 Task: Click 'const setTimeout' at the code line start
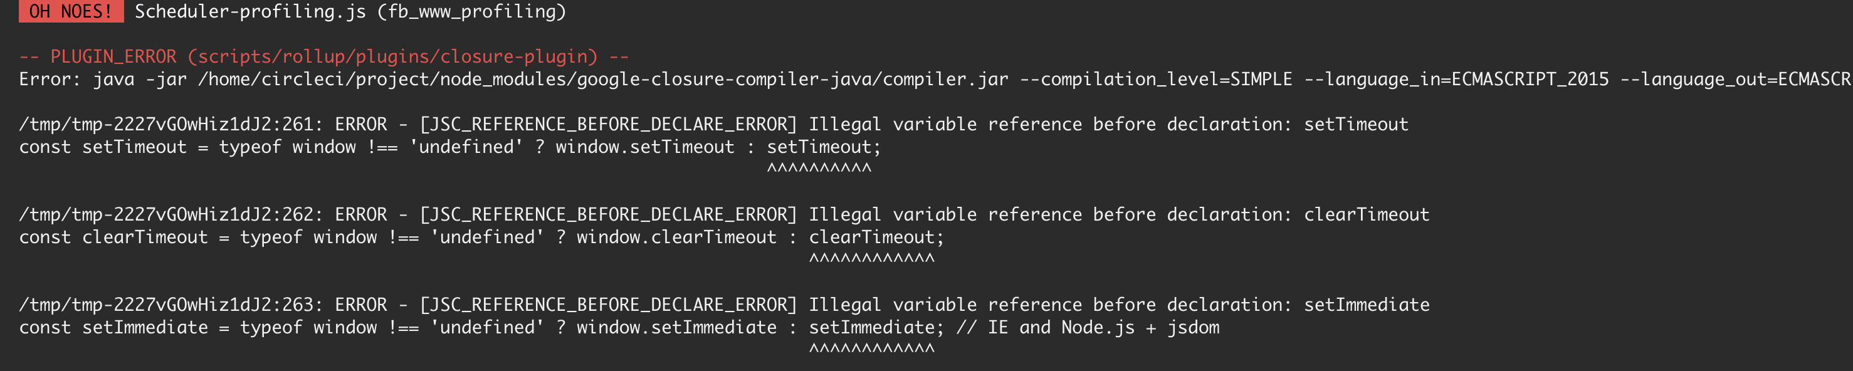click(102, 147)
